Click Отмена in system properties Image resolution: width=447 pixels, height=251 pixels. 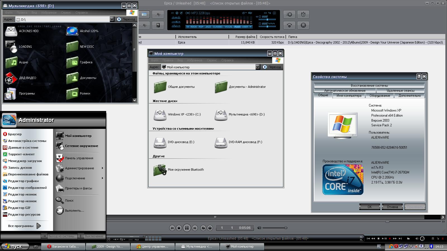pyautogui.click(x=392, y=207)
